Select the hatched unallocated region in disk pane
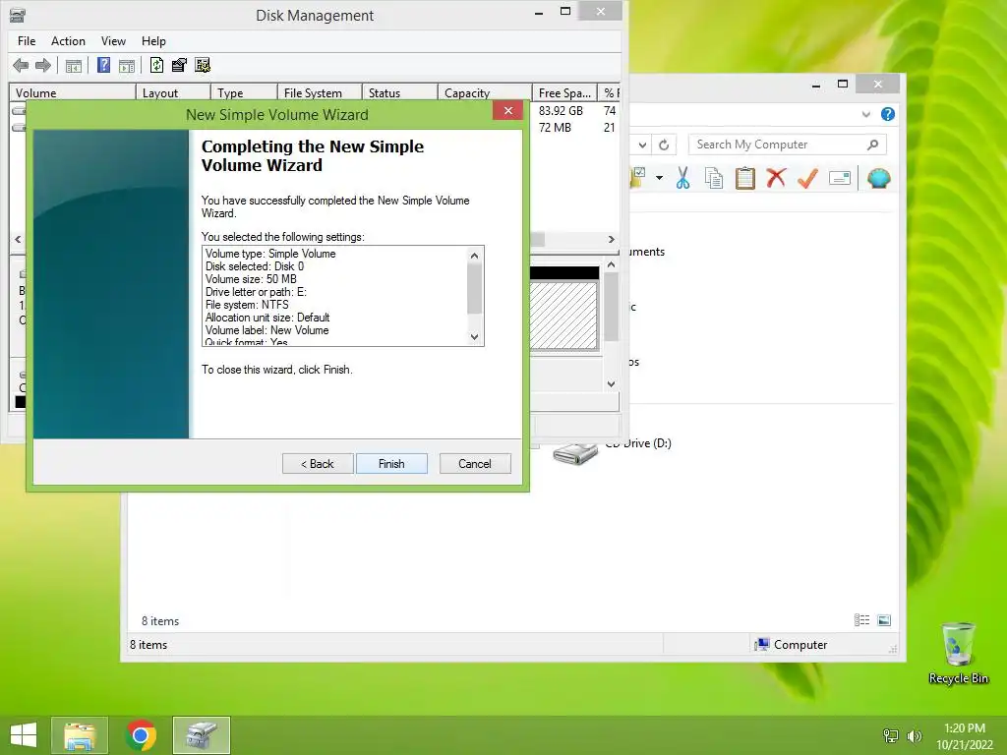The image size is (1007, 755). (563, 316)
